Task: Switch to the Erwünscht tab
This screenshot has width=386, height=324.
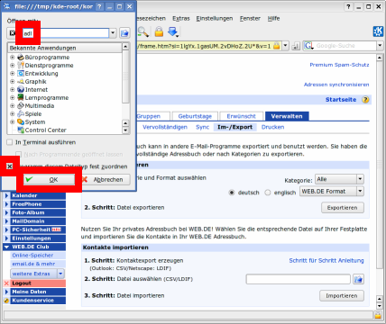Action: pos(241,116)
